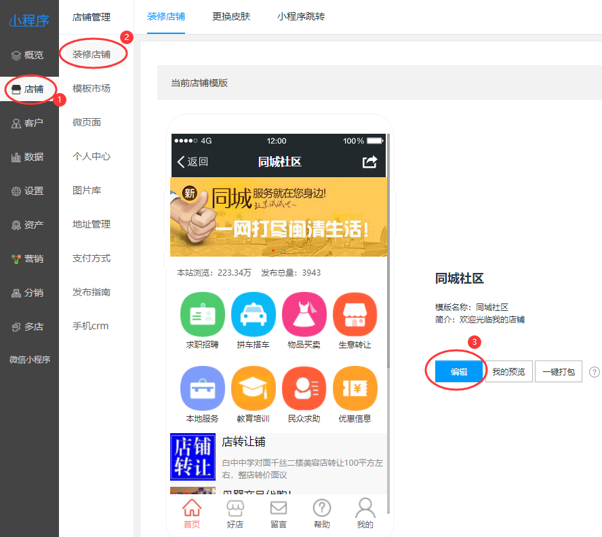
Task: Tap the 生意转让 shop icon
Action: [355, 315]
